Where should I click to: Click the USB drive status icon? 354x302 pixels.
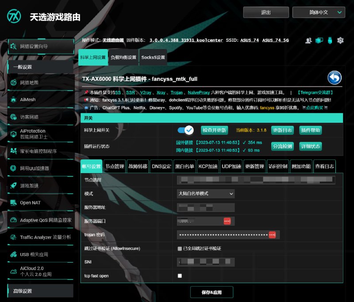coord(330,41)
